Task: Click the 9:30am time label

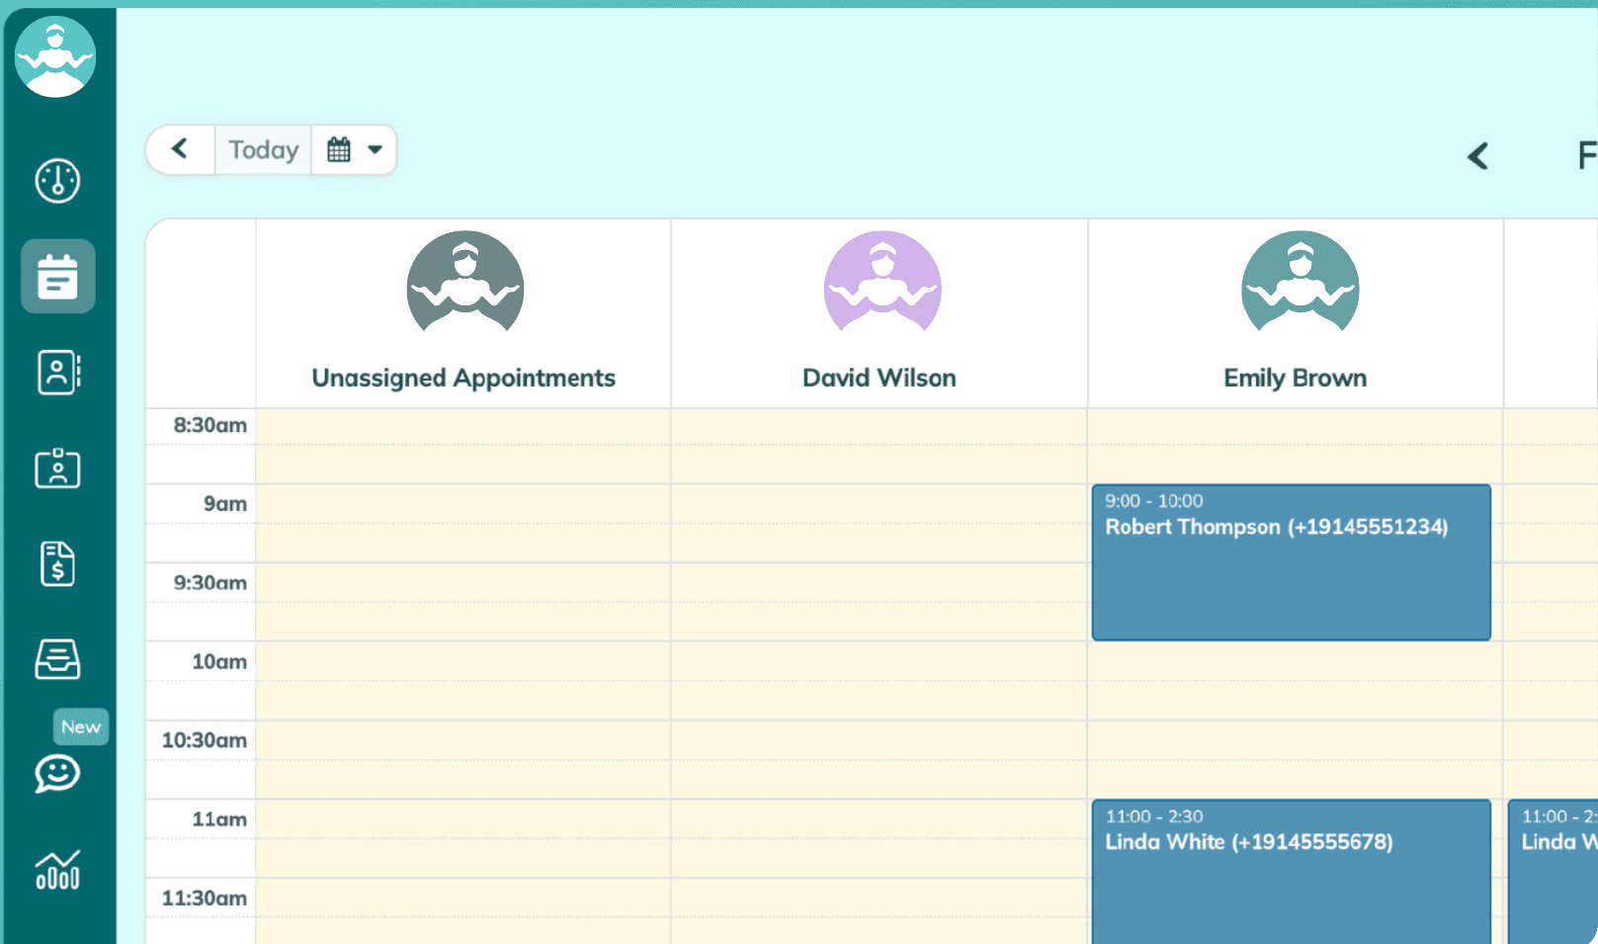Action: coord(210,583)
